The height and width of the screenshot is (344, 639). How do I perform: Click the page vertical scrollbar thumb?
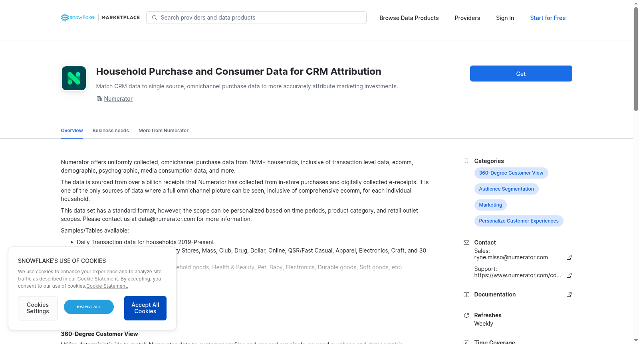click(x=636, y=59)
